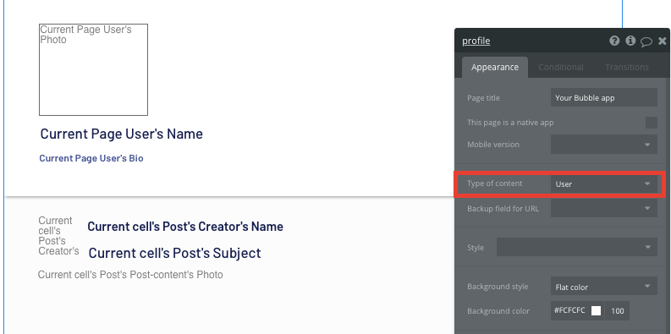This screenshot has height=334, width=671.
Task: Open the comment bubble icon
Action: point(646,41)
